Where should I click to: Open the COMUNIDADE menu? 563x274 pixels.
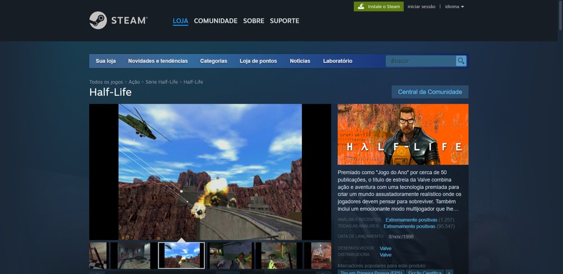point(216,21)
